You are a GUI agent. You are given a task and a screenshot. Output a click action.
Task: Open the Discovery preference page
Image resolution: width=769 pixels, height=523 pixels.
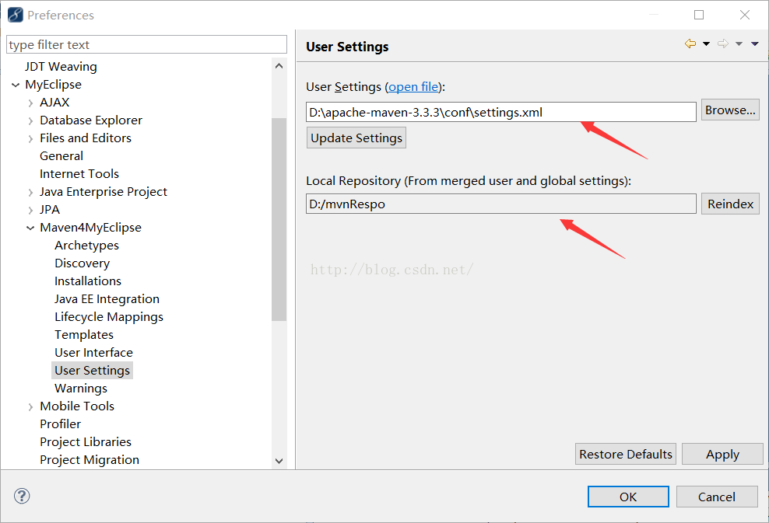pyautogui.click(x=82, y=263)
